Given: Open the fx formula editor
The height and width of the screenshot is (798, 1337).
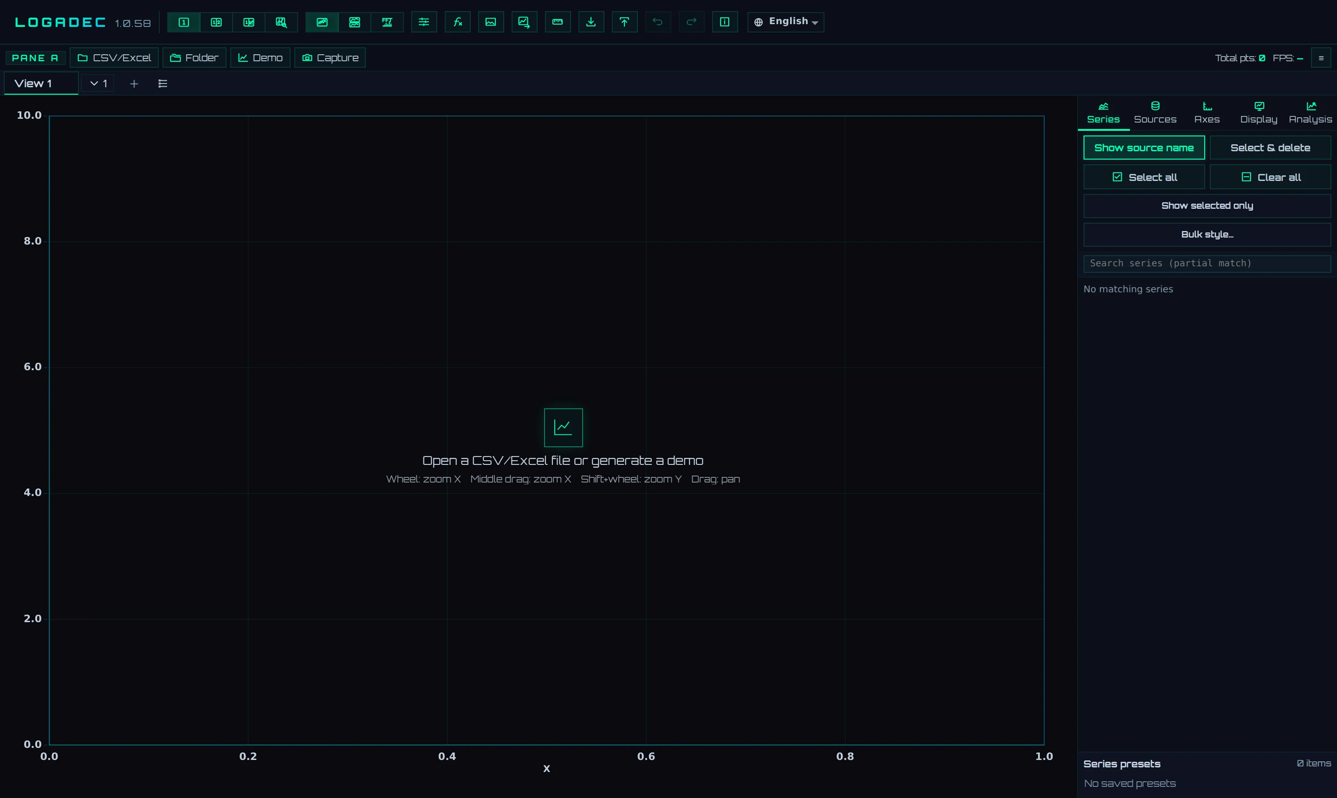Looking at the screenshot, I should 458,22.
